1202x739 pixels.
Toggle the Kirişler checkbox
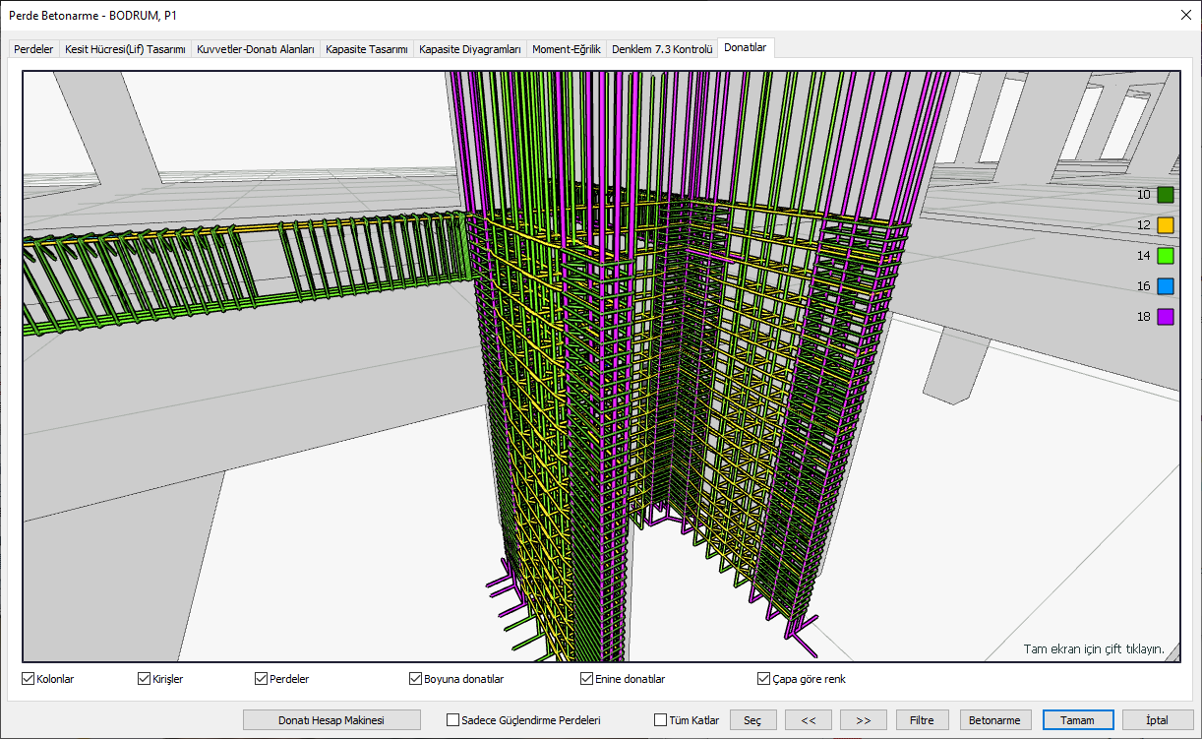[x=145, y=679]
